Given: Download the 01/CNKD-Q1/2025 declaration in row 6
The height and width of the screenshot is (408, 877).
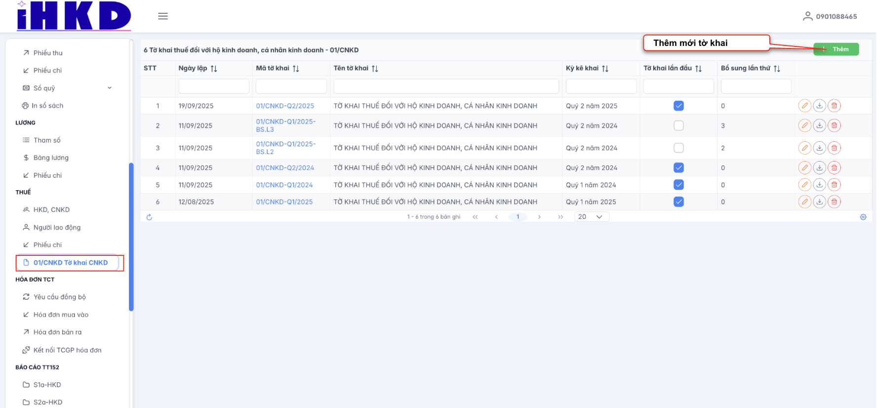Looking at the screenshot, I should pos(819,202).
